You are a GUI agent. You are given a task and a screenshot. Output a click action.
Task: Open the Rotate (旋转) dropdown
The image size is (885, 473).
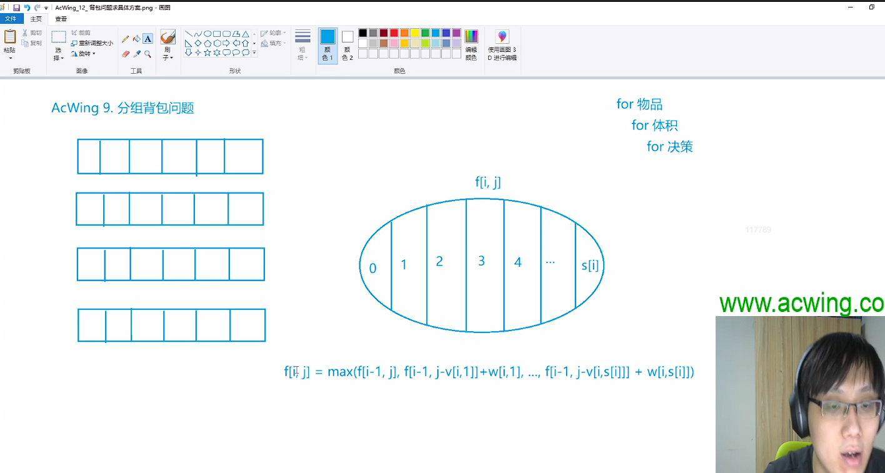84,54
